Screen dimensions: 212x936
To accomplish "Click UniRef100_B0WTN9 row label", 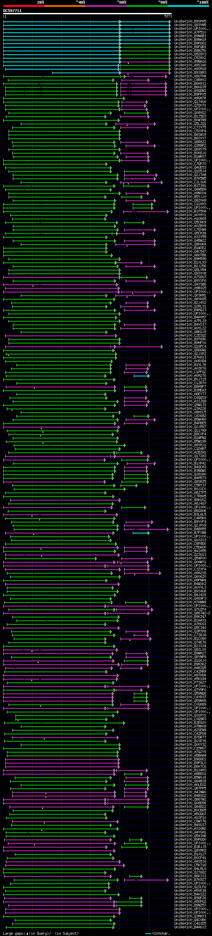I will click(190, 120).
